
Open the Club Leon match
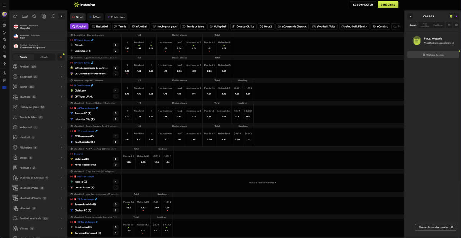click(x=80, y=91)
